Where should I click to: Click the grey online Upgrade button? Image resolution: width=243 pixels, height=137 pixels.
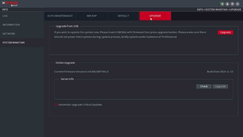220,86
